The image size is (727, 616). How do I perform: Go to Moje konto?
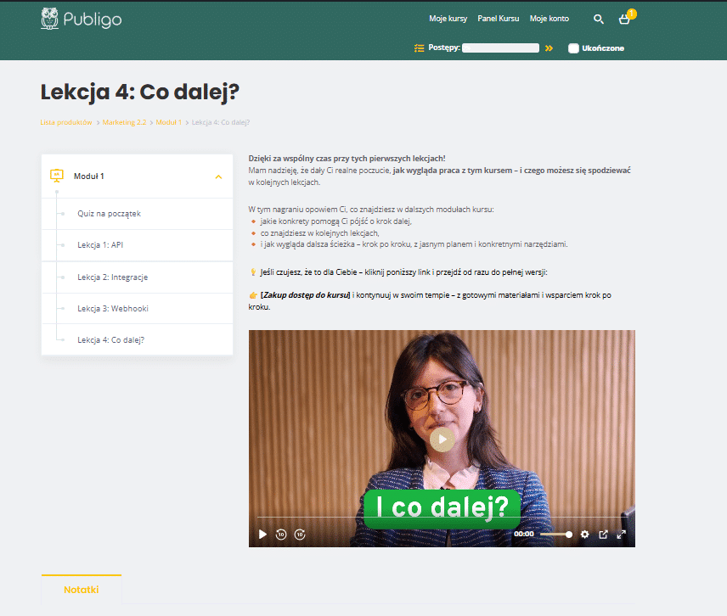[x=549, y=19]
